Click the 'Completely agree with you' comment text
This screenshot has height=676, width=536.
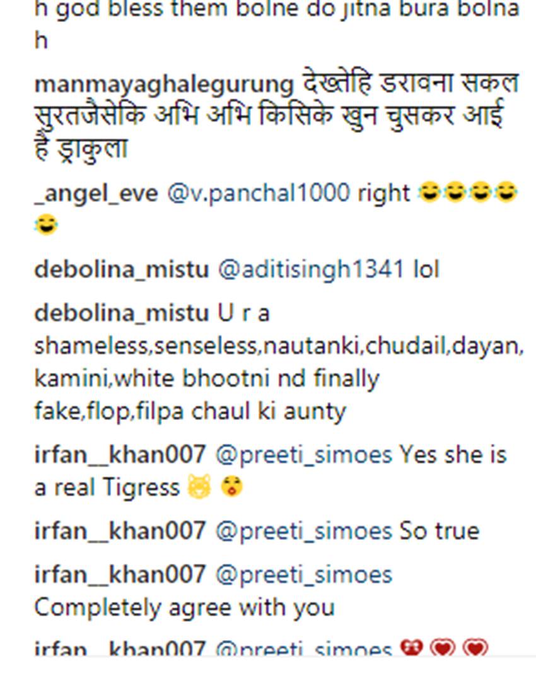[x=184, y=607]
